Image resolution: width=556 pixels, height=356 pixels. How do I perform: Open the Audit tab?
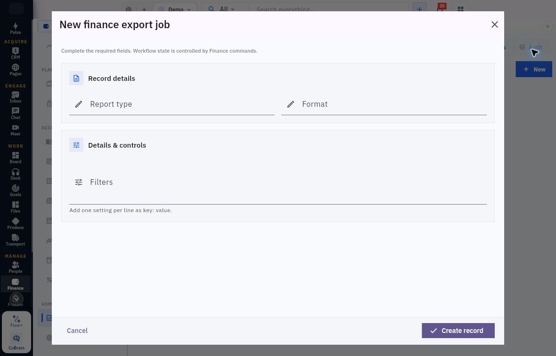tap(531, 47)
